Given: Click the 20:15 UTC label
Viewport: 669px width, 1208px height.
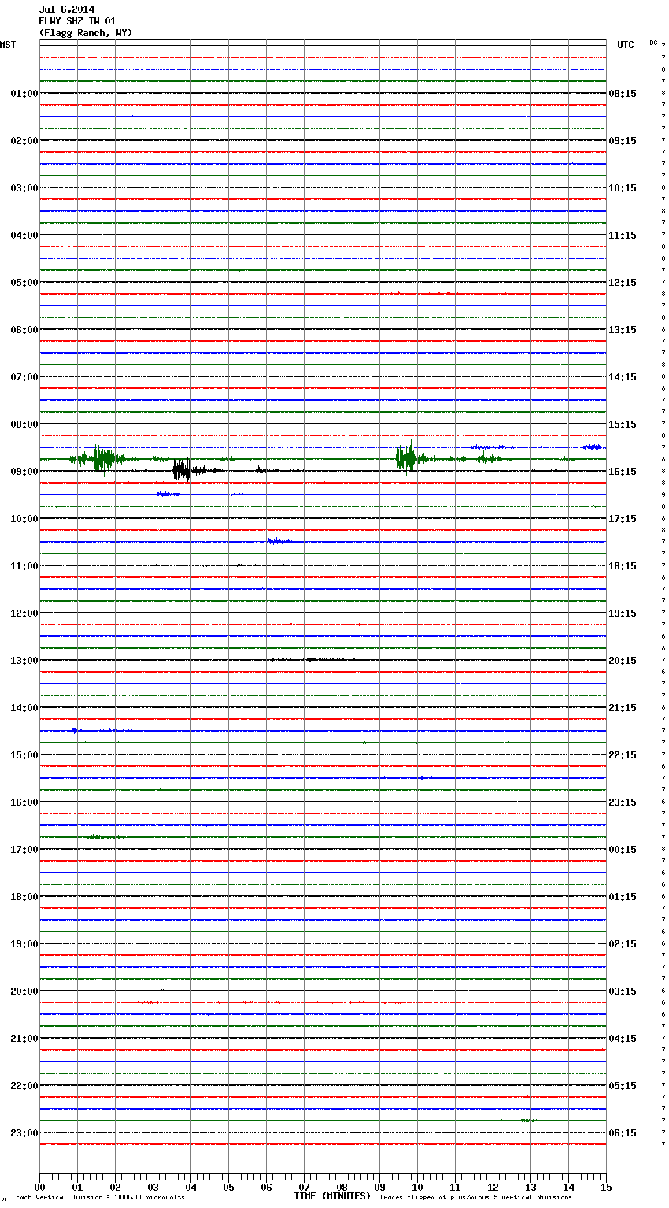Looking at the screenshot, I should tap(623, 661).
